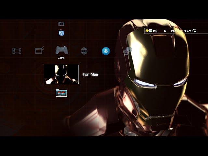Select the TV category icon
The width and height of the screenshot is (208, 156).
pos(39,50)
